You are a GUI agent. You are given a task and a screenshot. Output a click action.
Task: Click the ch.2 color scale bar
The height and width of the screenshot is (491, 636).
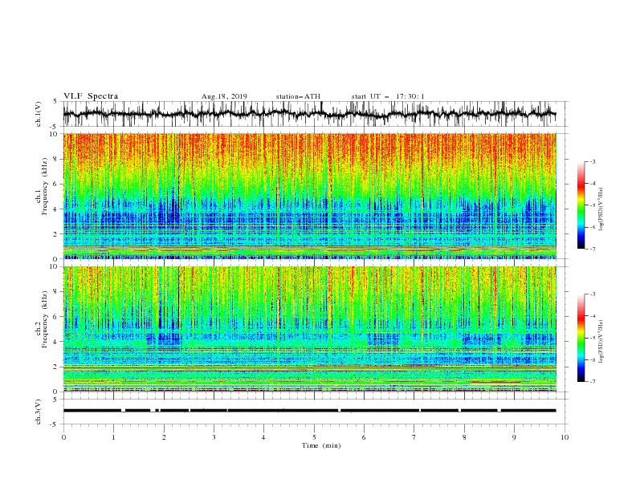click(581, 338)
